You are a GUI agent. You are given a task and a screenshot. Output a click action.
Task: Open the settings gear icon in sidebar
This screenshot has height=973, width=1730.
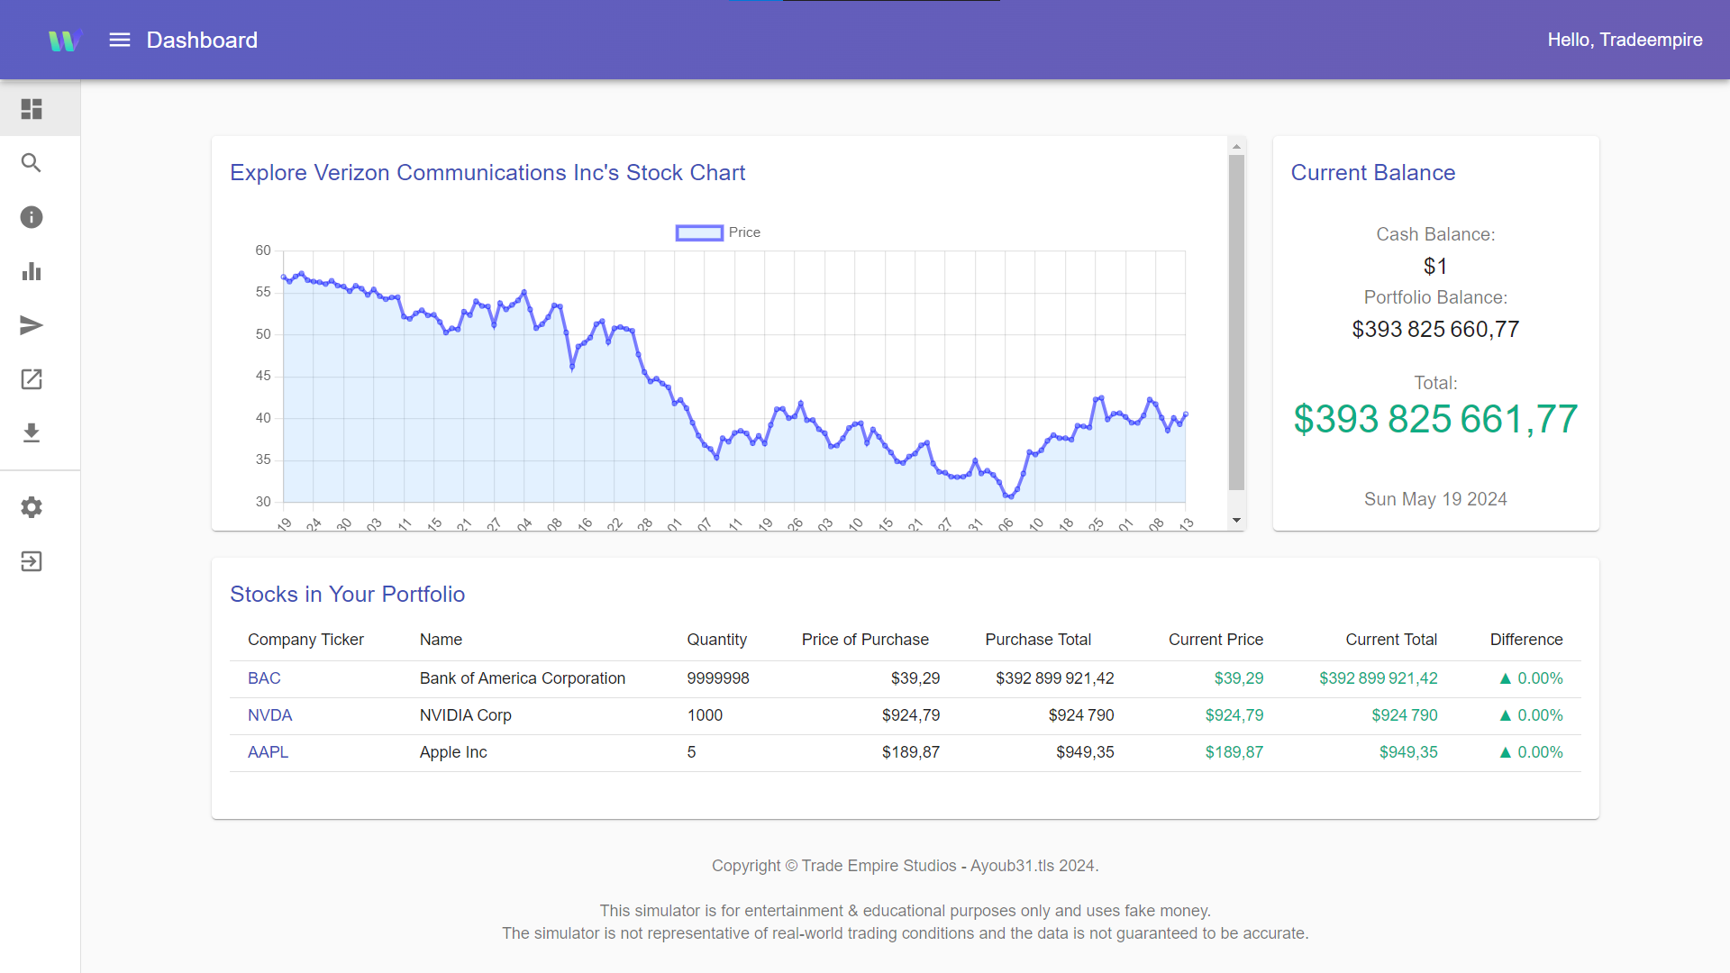[x=32, y=507]
